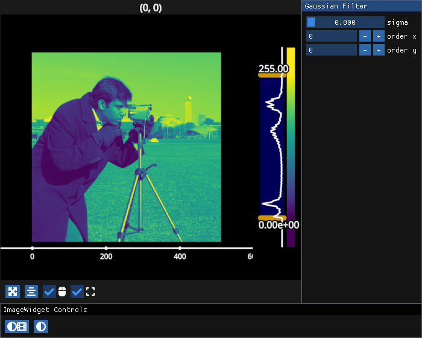Viewport: 422px width, 338px height.
Task: Decrease order x with minus button
Action: pyautogui.click(x=365, y=36)
